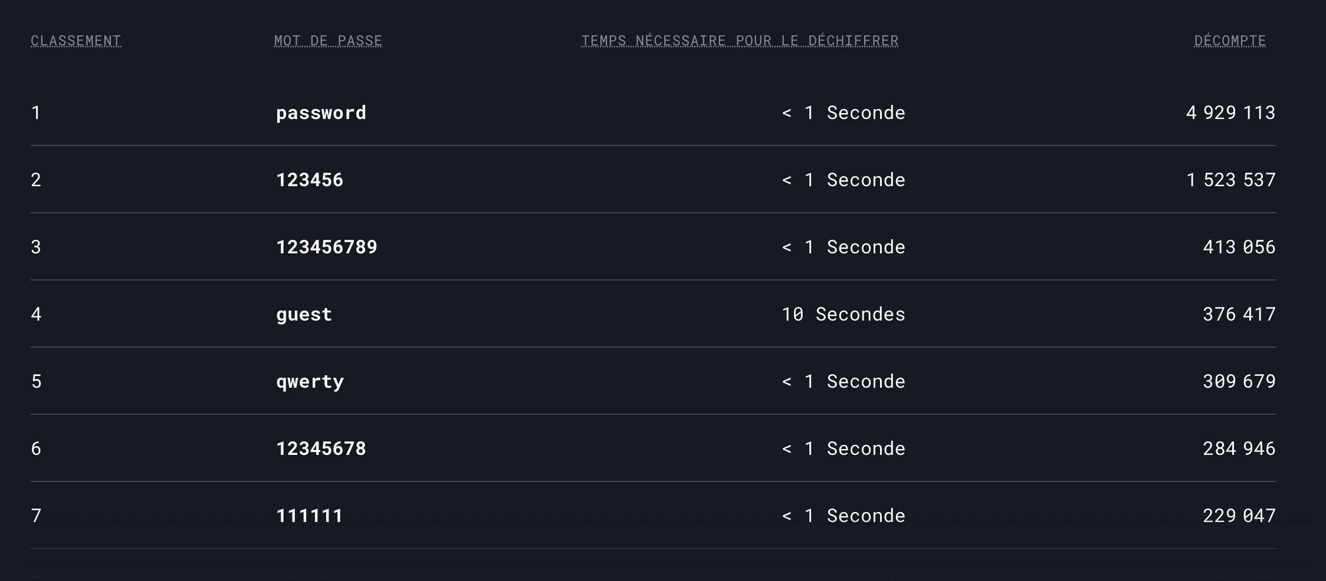
Task: Click the CLASSEMENT column header
Action: tap(76, 41)
